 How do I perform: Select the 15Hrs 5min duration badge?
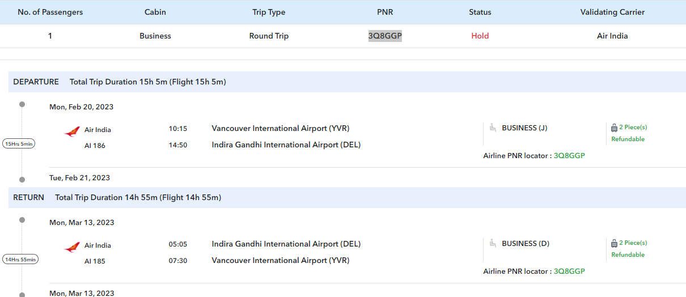(19, 144)
